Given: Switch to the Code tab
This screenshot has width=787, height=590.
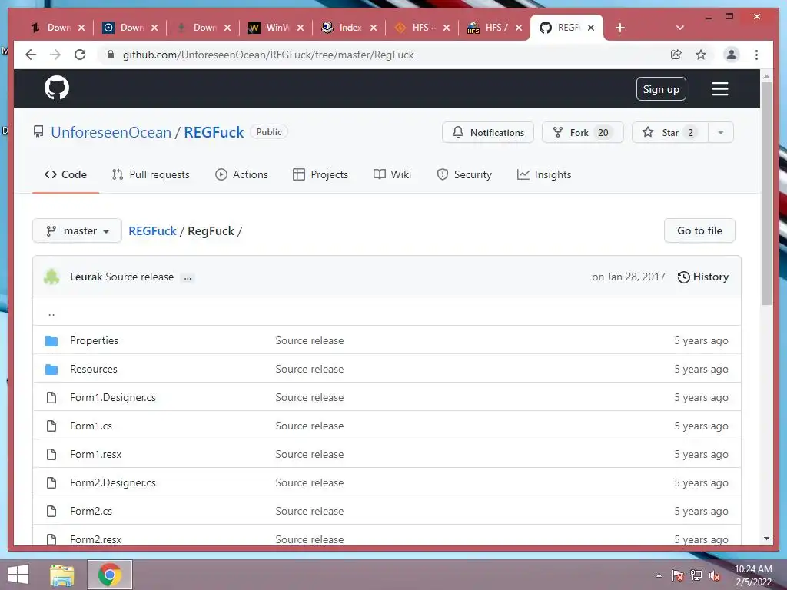Looking at the screenshot, I should (x=65, y=174).
